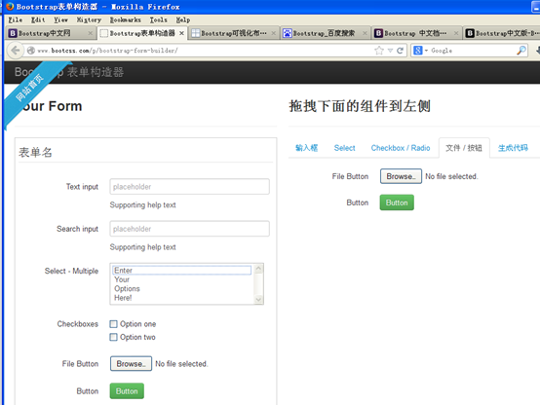Click the Firefox icon in the title bar
The width and height of the screenshot is (540, 405).
point(10,7)
